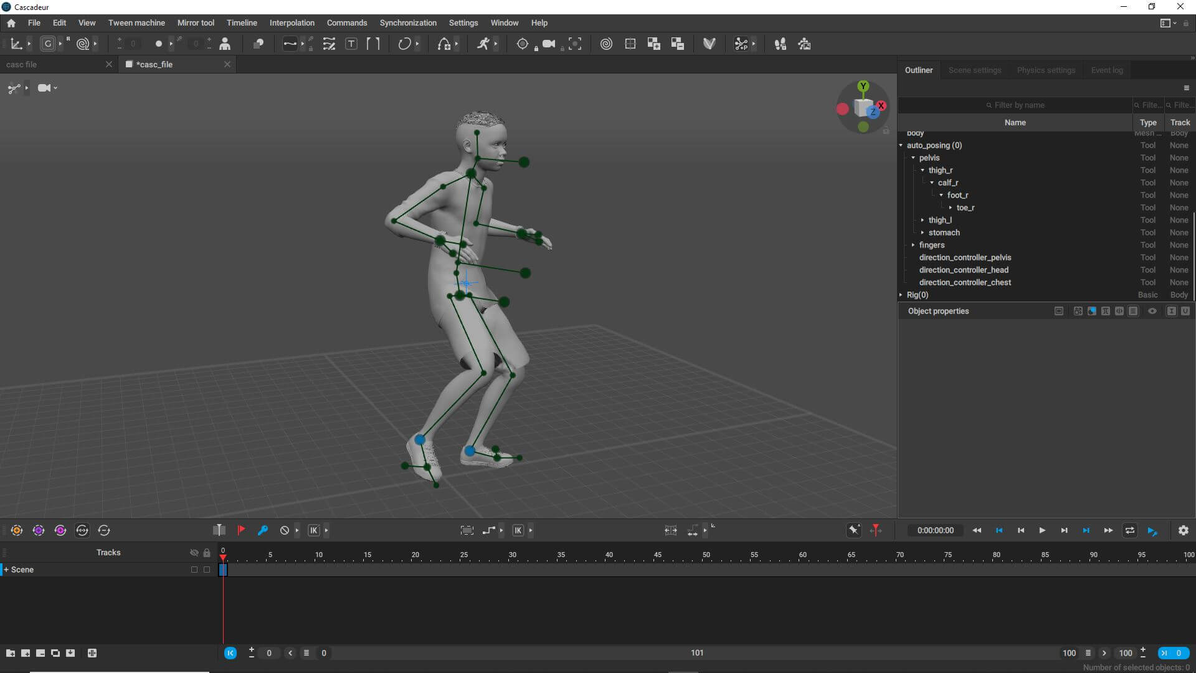Click the red X axis on viewport gizmo
This screenshot has width=1196, height=673.
click(x=881, y=105)
